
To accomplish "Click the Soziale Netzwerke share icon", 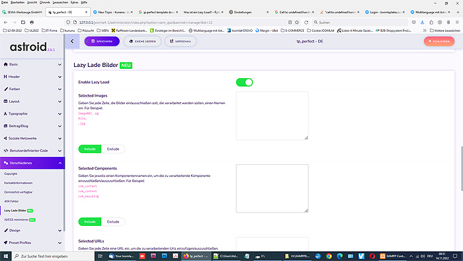I will click(5, 138).
